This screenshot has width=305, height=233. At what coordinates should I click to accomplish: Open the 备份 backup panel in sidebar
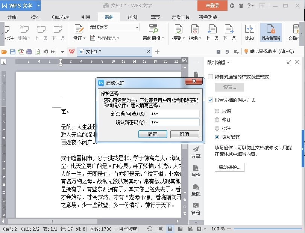[196, 206]
